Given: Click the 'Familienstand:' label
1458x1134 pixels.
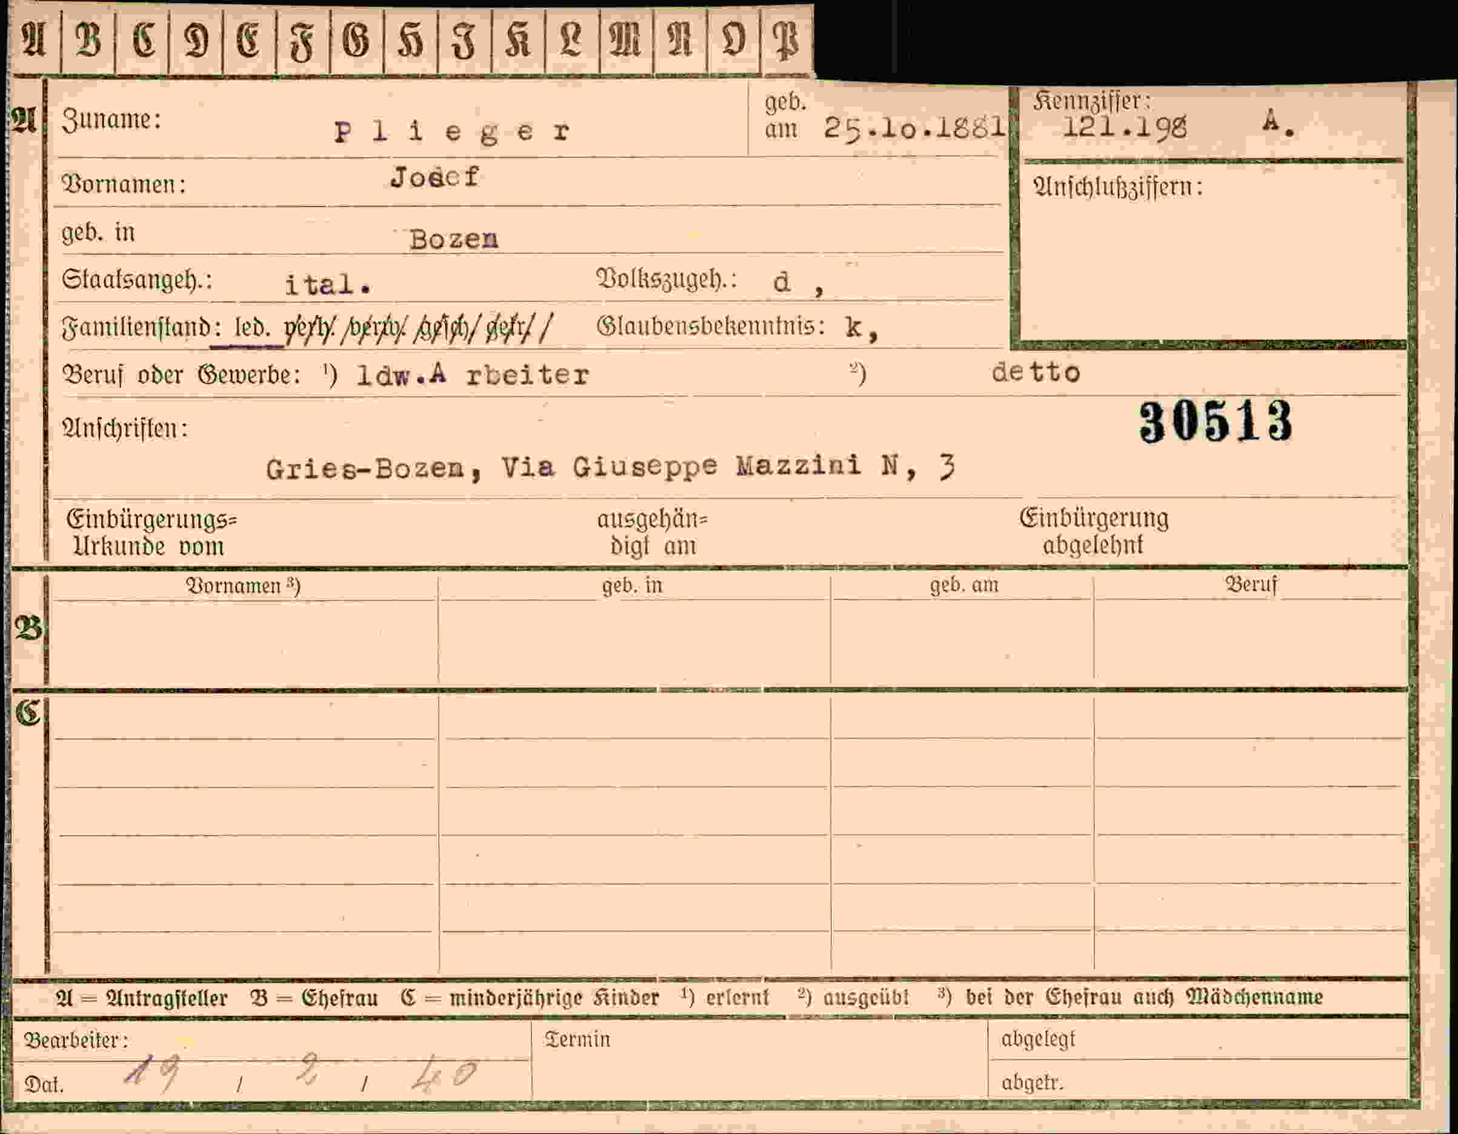Looking at the screenshot, I should [142, 327].
